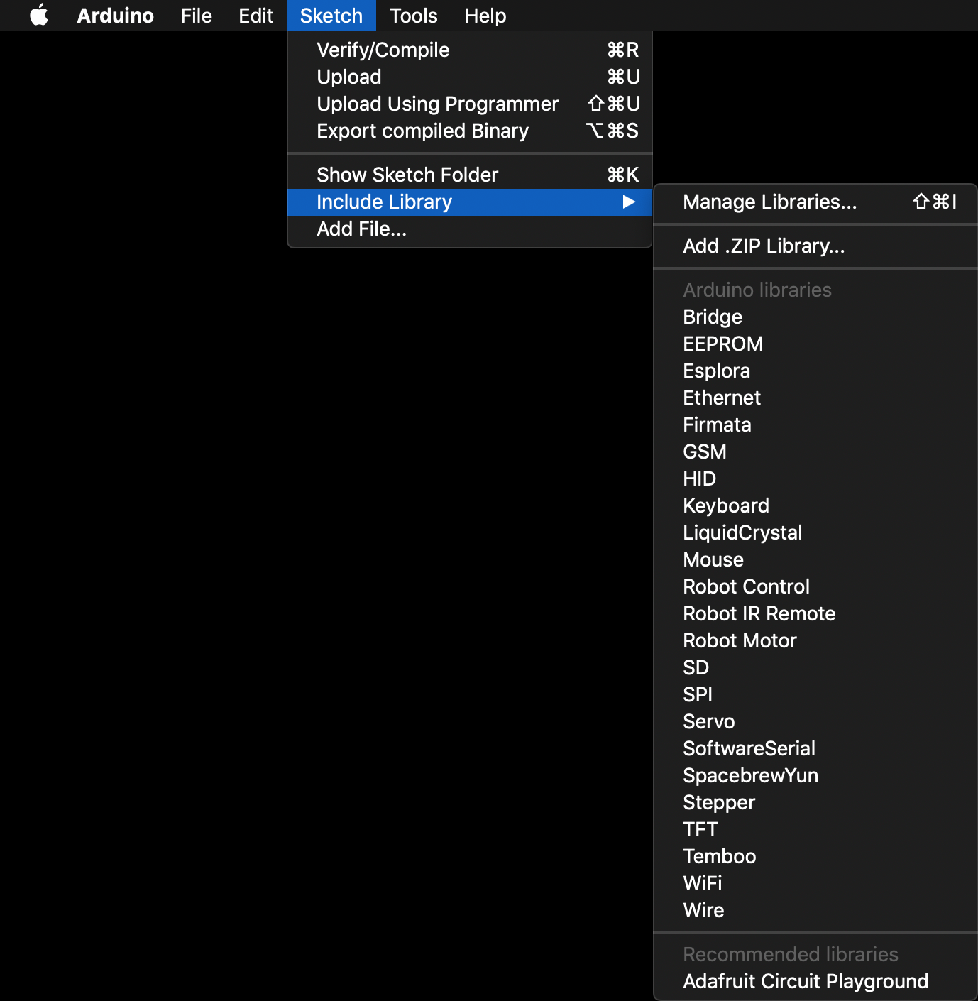Select Add .ZIP Library...
The image size is (978, 1001).
point(763,246)
